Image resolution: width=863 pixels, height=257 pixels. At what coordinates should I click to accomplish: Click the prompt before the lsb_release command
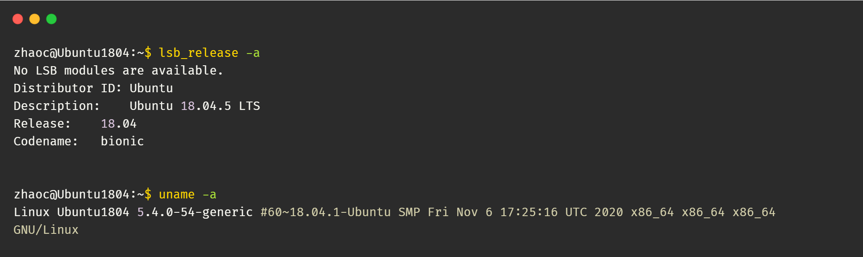(82, 53)
